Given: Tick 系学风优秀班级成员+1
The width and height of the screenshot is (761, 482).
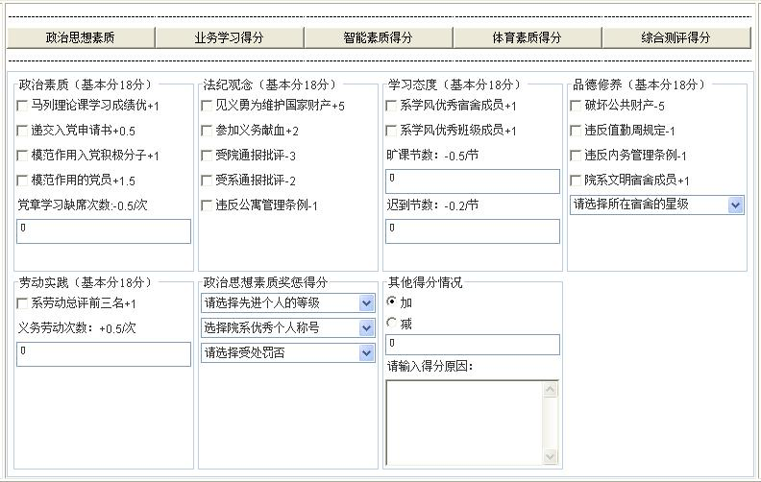Looking at the screenshot, I should (391, 131).
